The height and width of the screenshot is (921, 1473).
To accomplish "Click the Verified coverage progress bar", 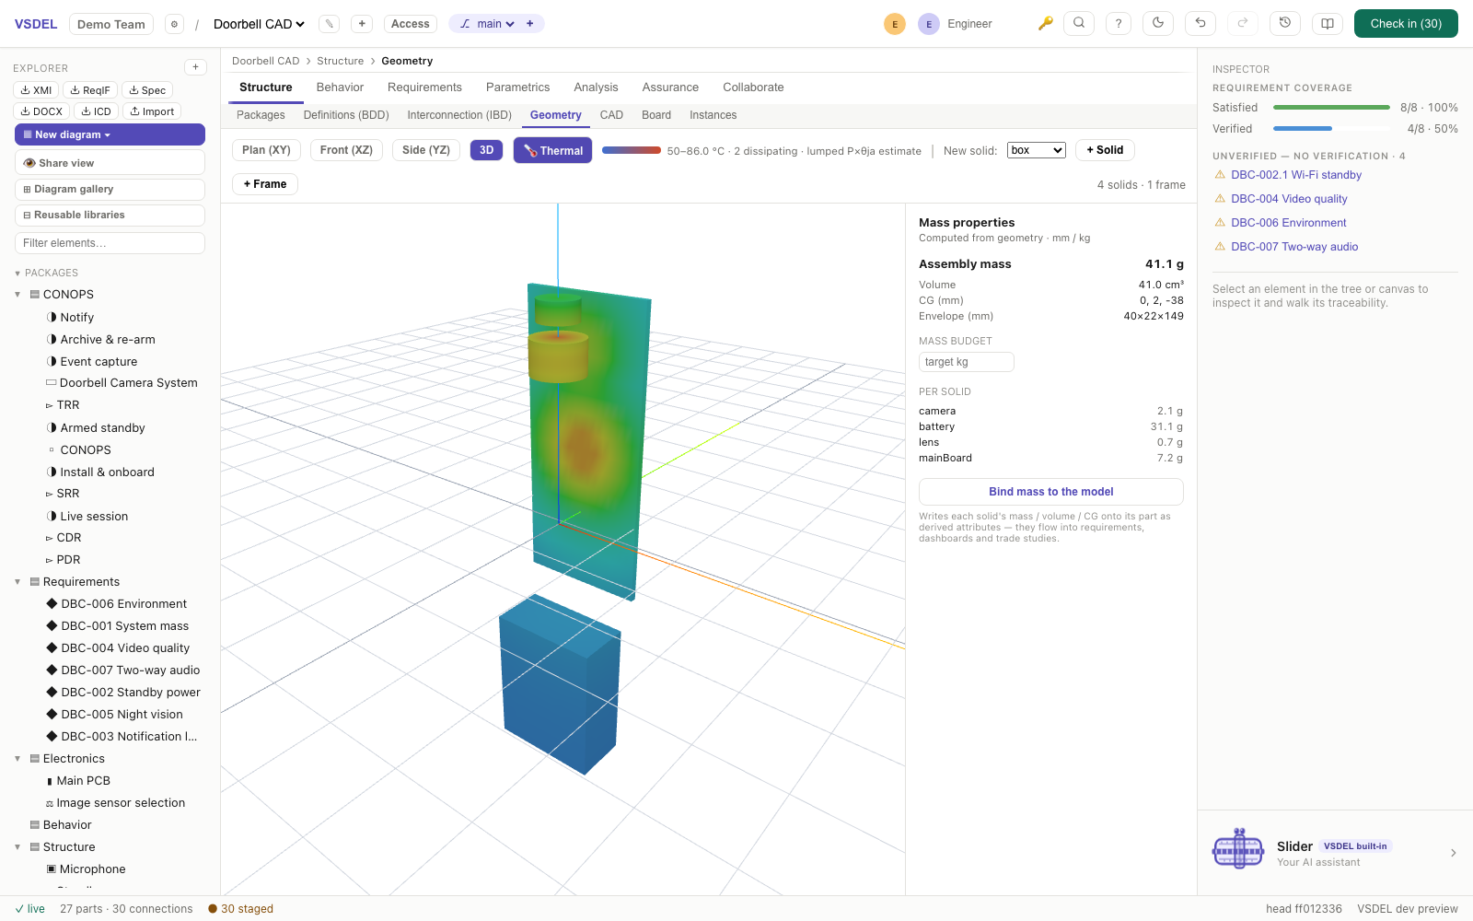I will [1331, 129].
